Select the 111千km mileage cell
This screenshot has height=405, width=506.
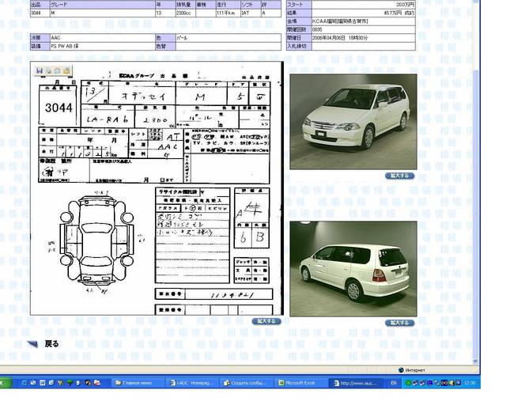click(x=228, y=13)
